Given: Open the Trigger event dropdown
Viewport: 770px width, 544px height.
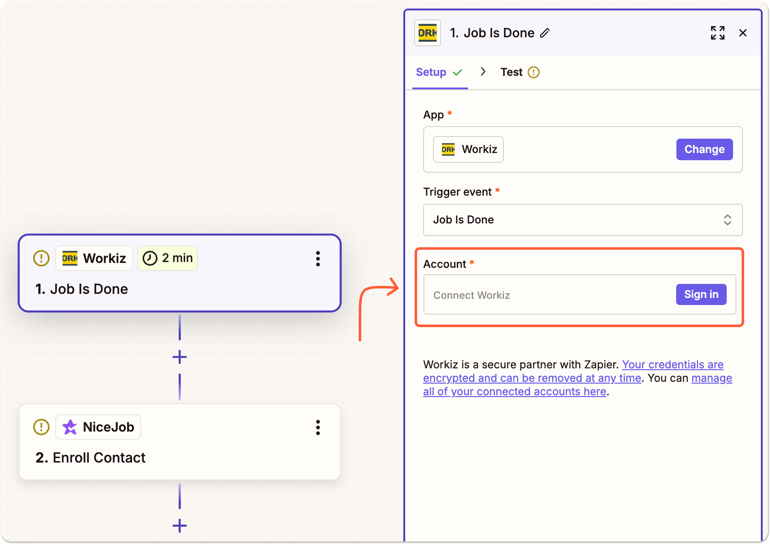Looking at the screenshot, I should 582,220.
